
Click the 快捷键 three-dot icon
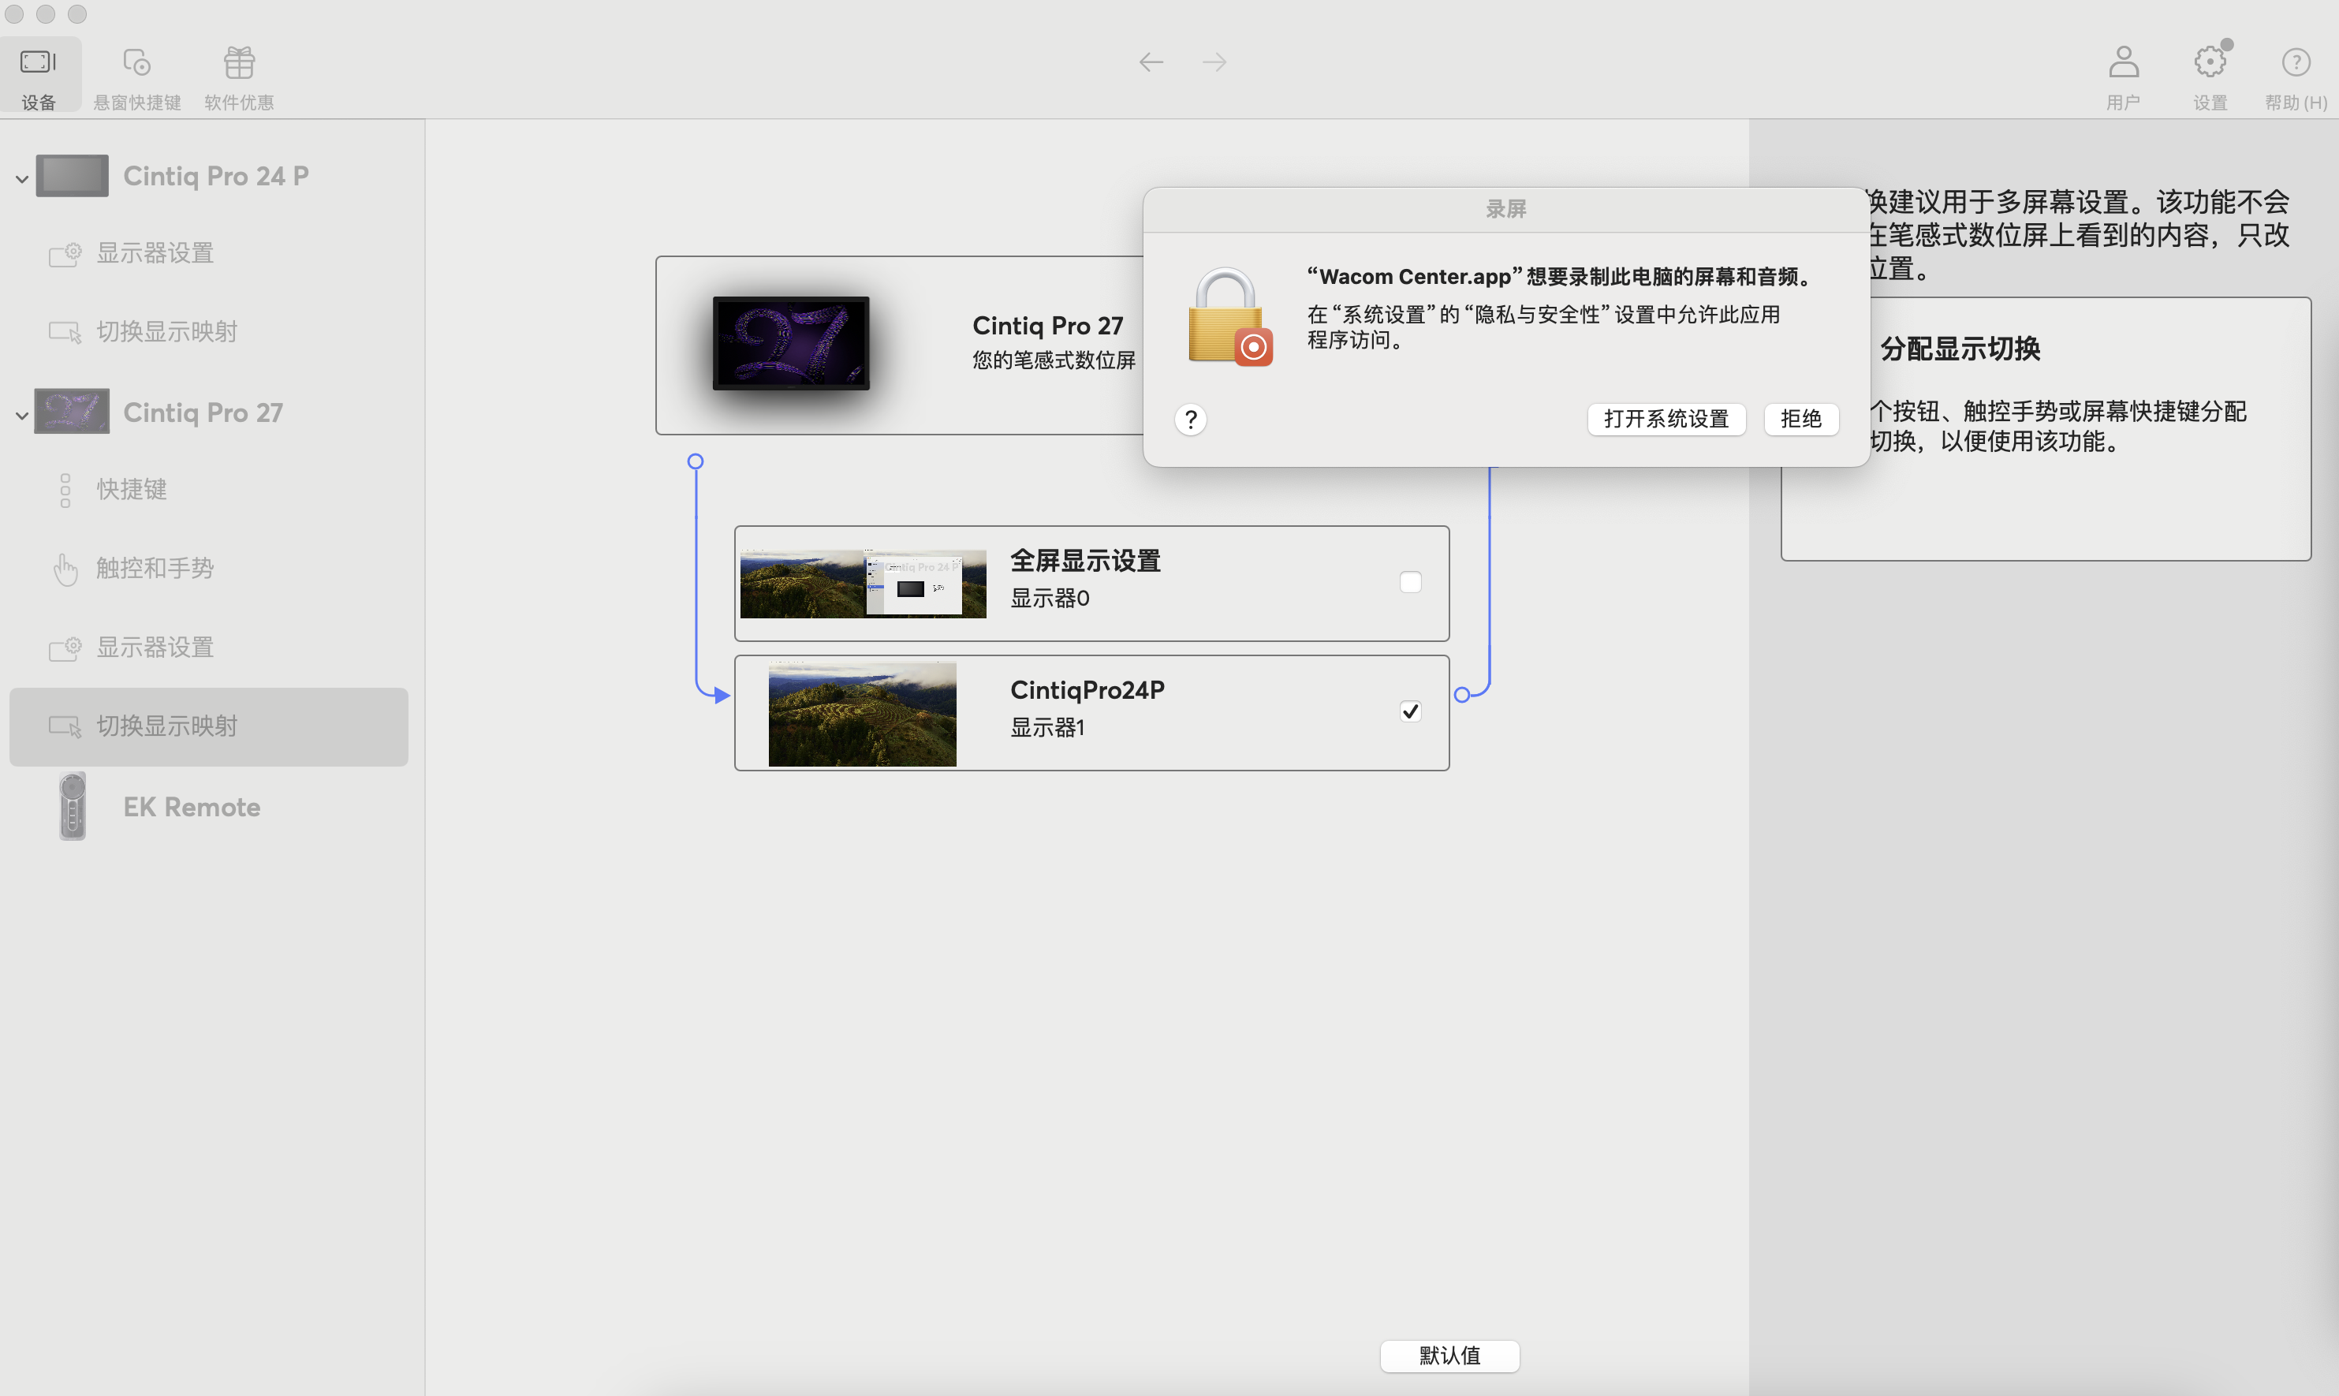click(x=65, y=490)
